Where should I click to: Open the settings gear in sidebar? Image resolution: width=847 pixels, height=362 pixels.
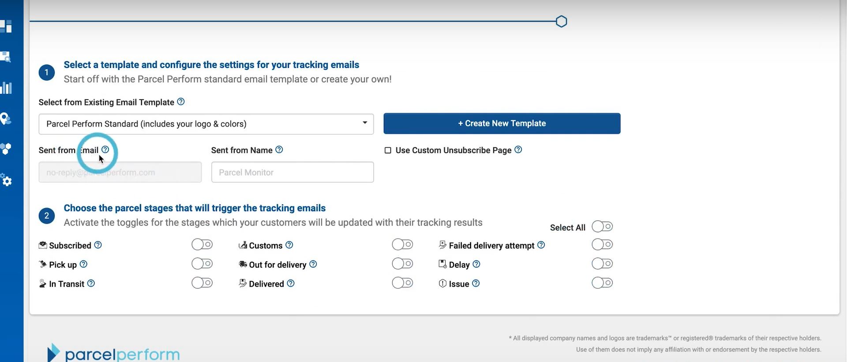tap(7, 181)
